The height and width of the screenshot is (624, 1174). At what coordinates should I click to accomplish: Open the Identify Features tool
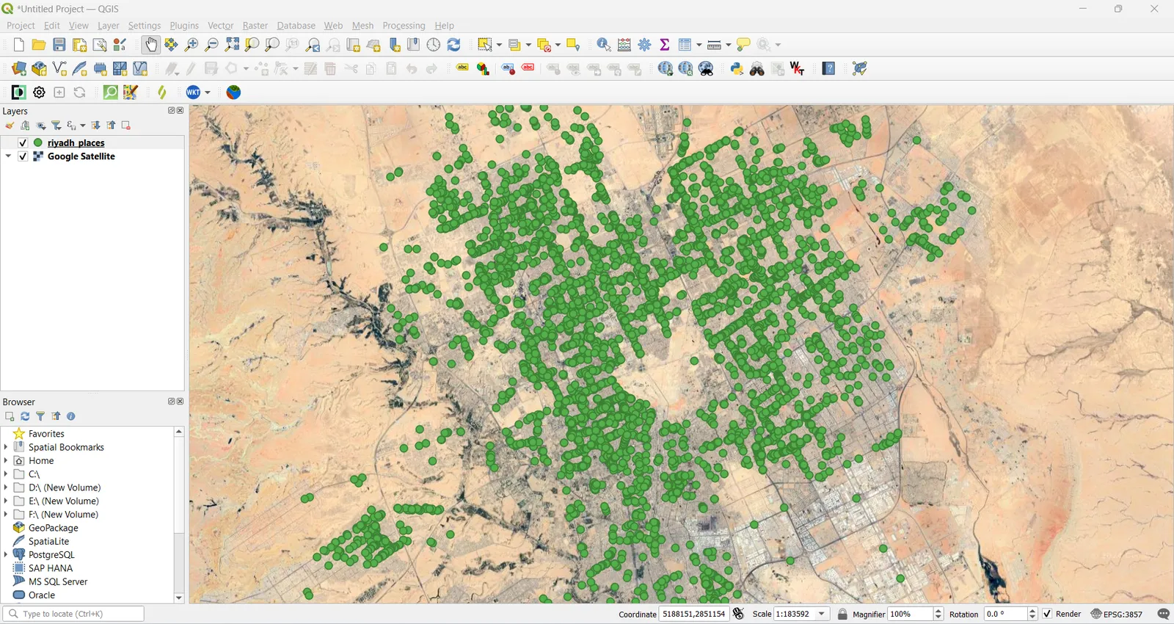coord(603,46)
